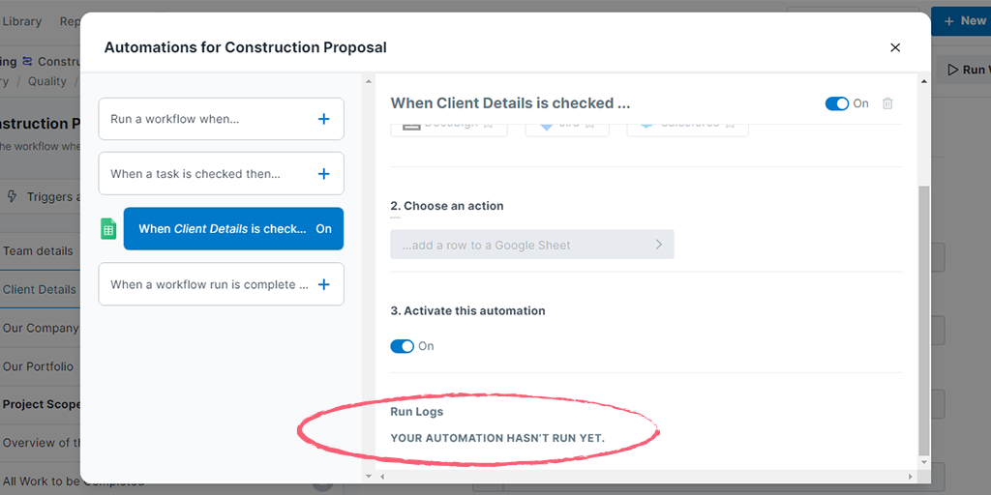Open the add a row to Google Sheet action
The image size is (991, 495).
click(532, 245)
